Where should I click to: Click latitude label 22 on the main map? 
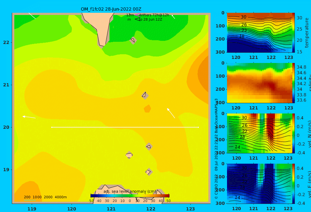(6, 42)
